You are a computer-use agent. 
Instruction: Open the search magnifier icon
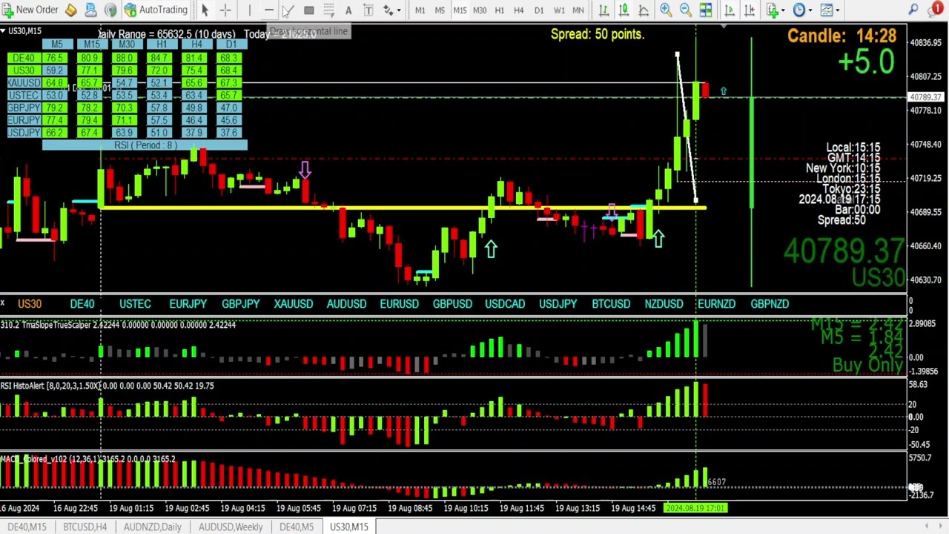pos(913,10)
